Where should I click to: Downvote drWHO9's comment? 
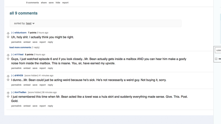tap(8, 80)
